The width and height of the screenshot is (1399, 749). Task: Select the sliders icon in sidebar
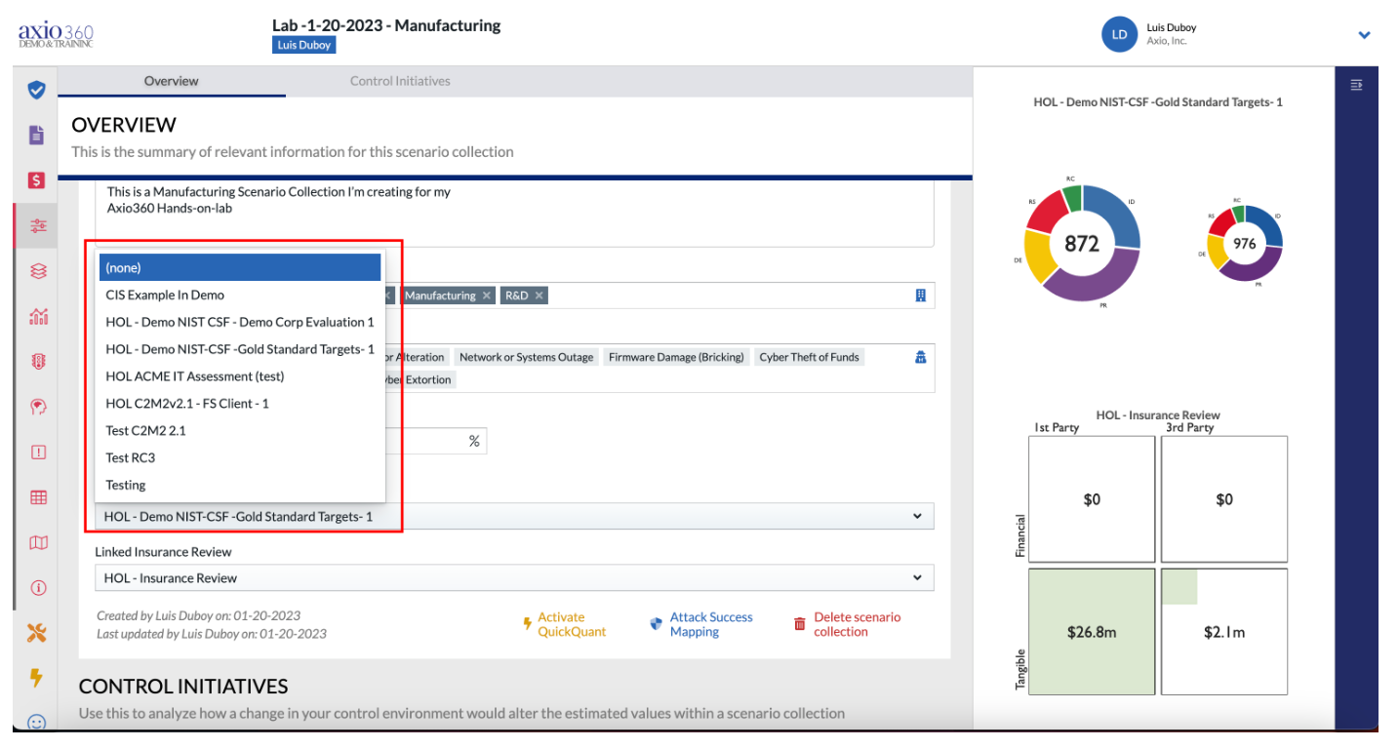[x=38, y=225]
